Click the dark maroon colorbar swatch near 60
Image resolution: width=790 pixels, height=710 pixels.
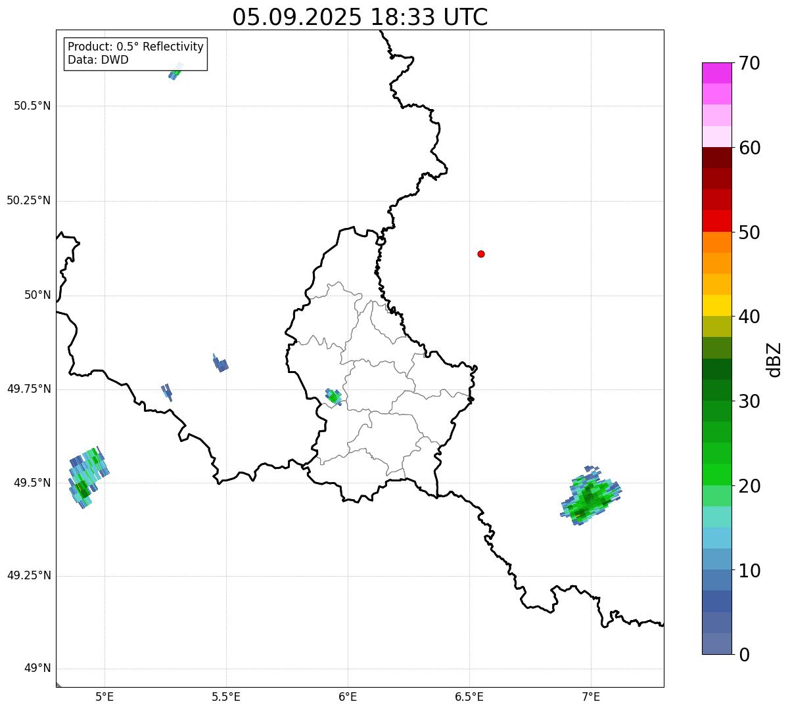click(717, 158)
